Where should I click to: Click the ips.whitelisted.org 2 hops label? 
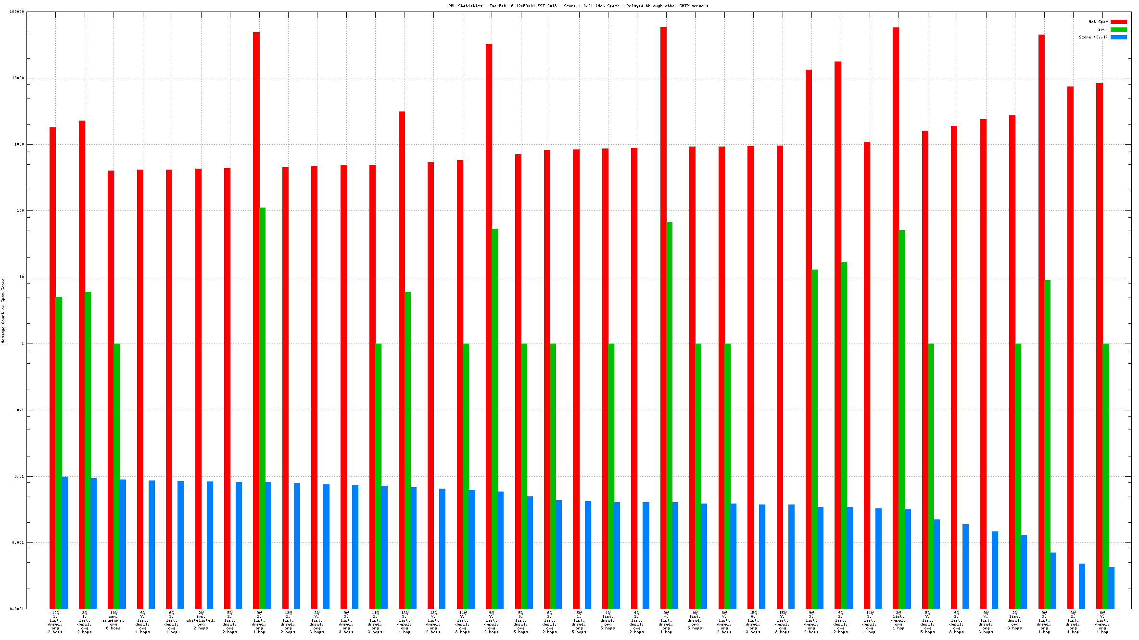click(201, 620)
